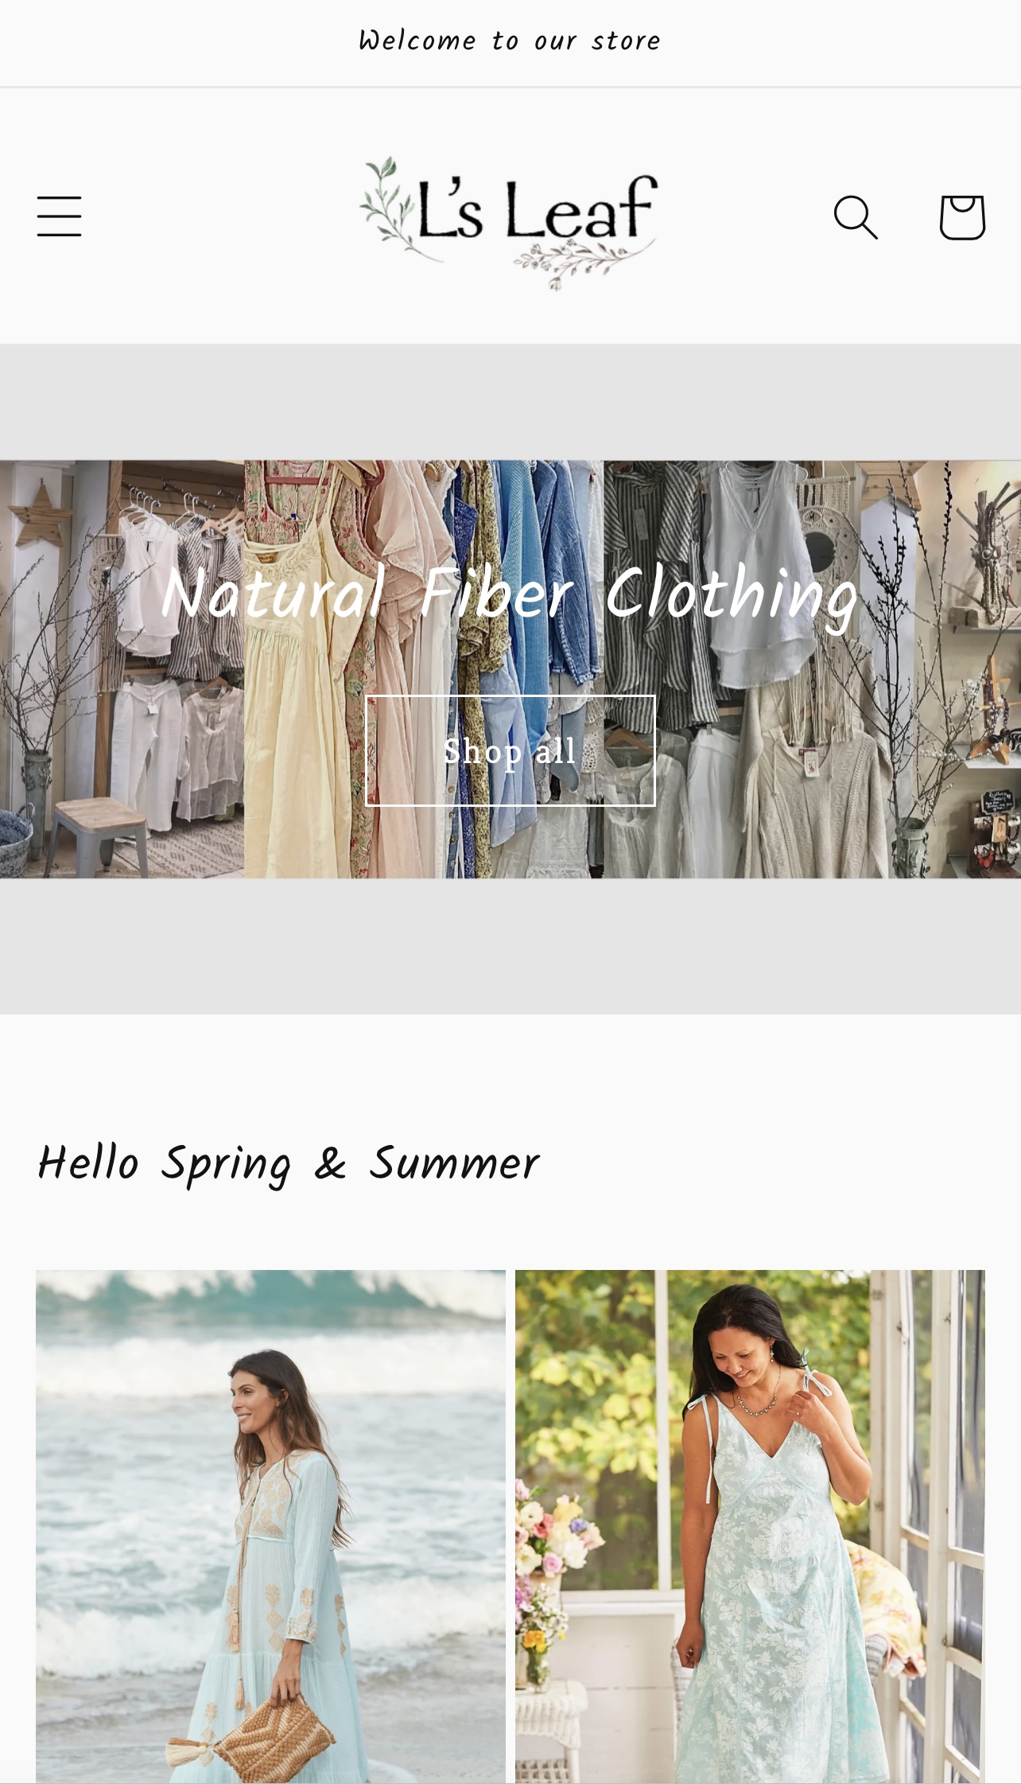Open the floral sundress porch product
This screenshot has height=1784, width=1021.
coord(750,1526)
